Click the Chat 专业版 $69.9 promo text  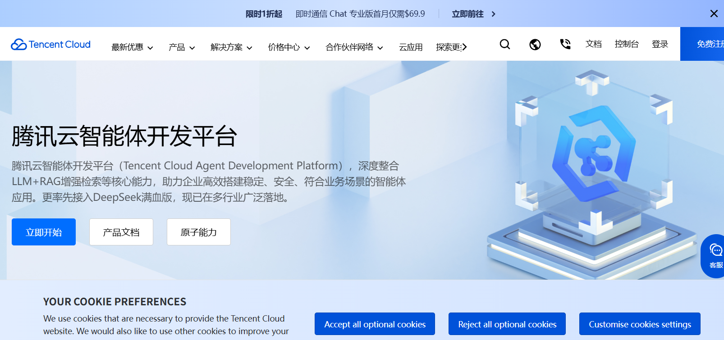click(360, 14)
